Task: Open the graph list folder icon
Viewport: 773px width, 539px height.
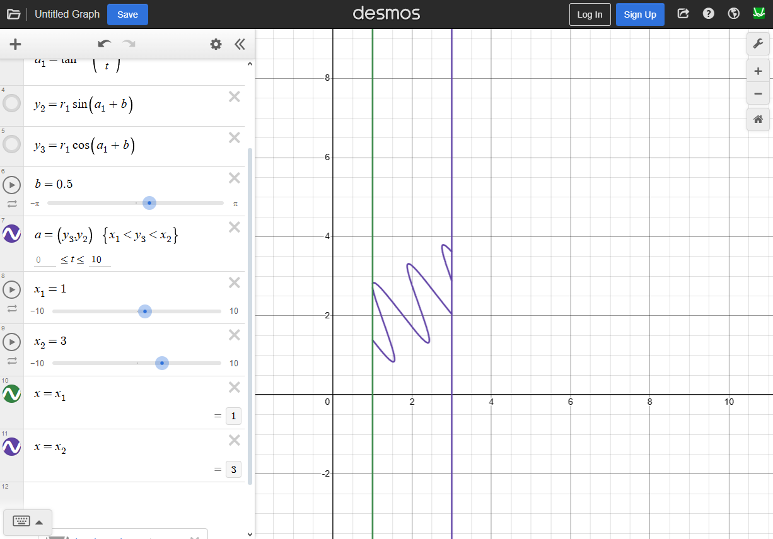Action: [14, 14]
